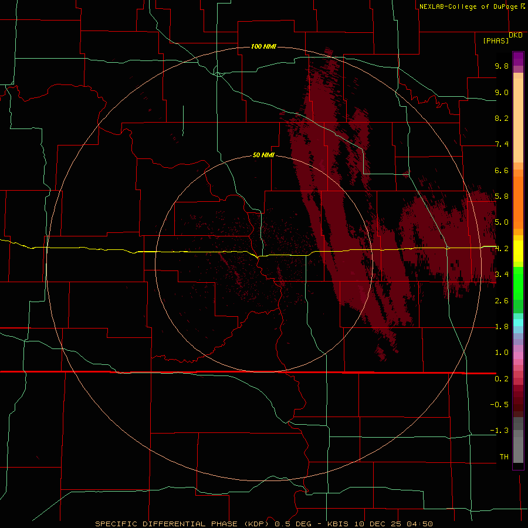Click the 7.4 legend value
528x528 pixels.
pos(502,144)
